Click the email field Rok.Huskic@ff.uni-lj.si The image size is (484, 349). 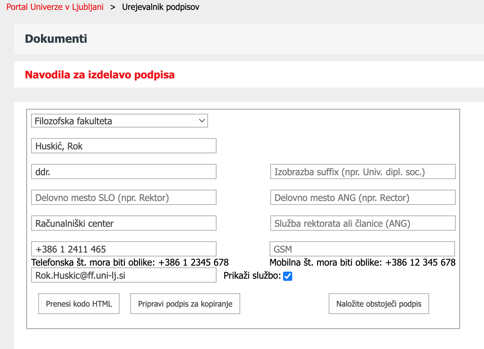click(124, 275)
